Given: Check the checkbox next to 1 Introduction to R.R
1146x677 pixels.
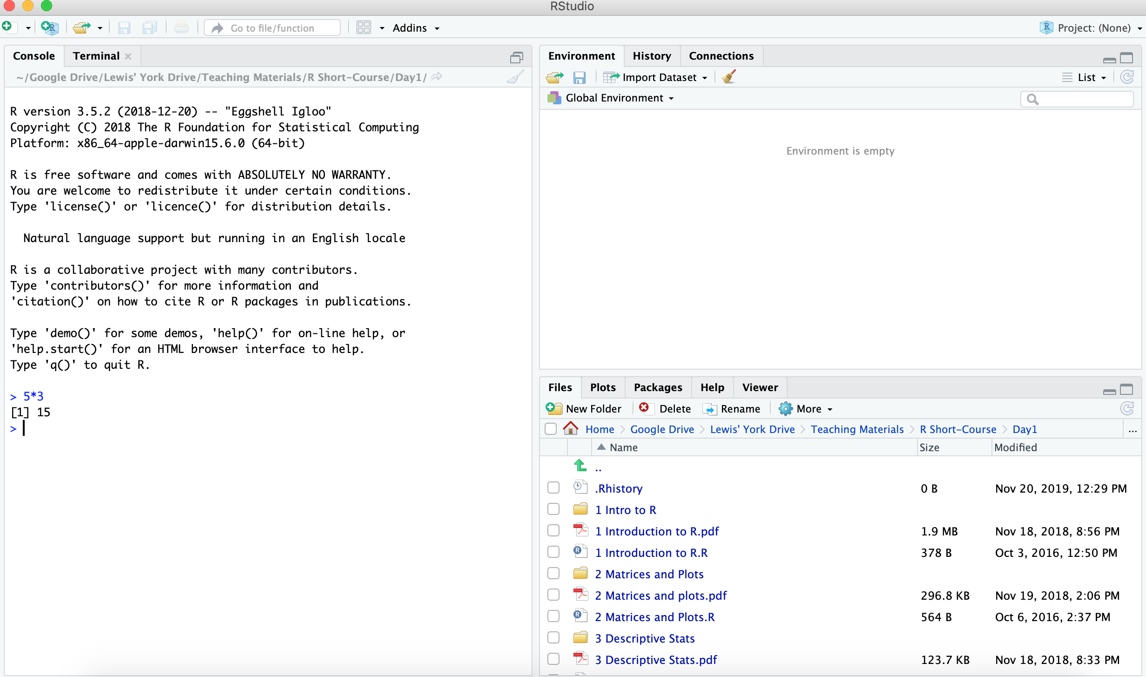Looking at the screenshot, I should point(553,553).
